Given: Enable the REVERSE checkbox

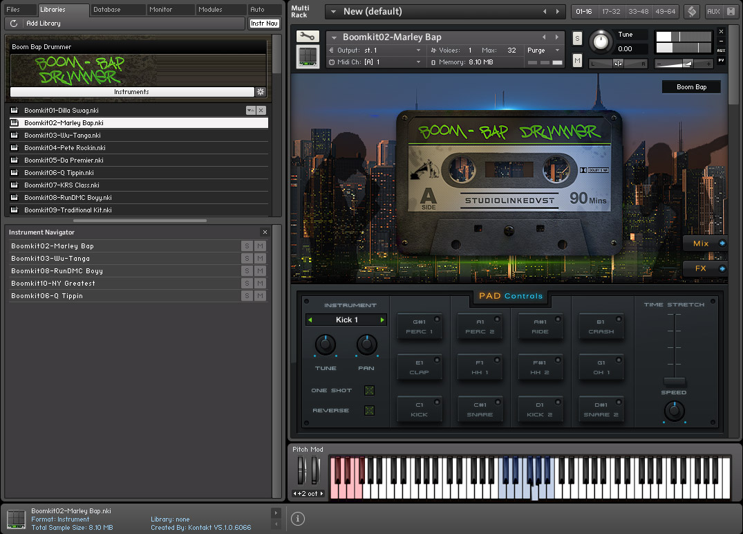Looking at the screenshot, I should (x=369, y=410).
